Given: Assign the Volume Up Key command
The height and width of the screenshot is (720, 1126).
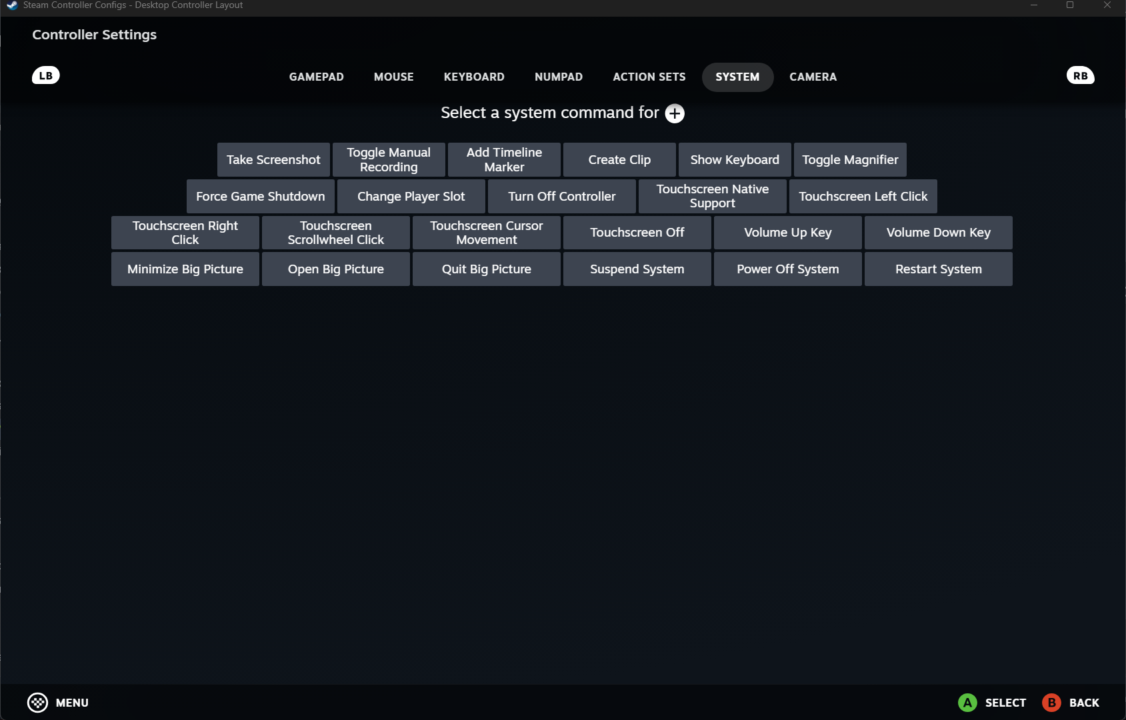Looking at the screenshot, I should click(x=787, y=233).
